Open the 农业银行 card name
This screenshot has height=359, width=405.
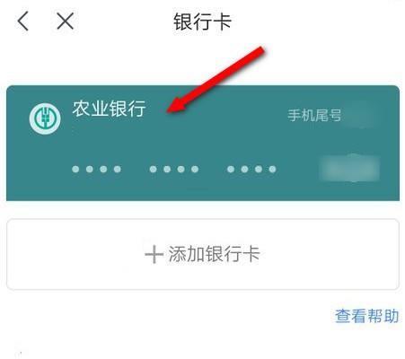click(x=109, y=109)
